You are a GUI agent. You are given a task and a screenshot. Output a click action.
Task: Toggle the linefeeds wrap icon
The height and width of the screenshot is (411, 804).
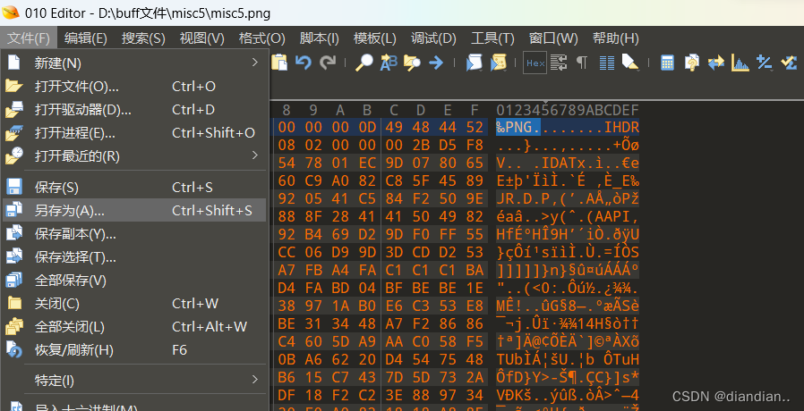tap(559, 63)
